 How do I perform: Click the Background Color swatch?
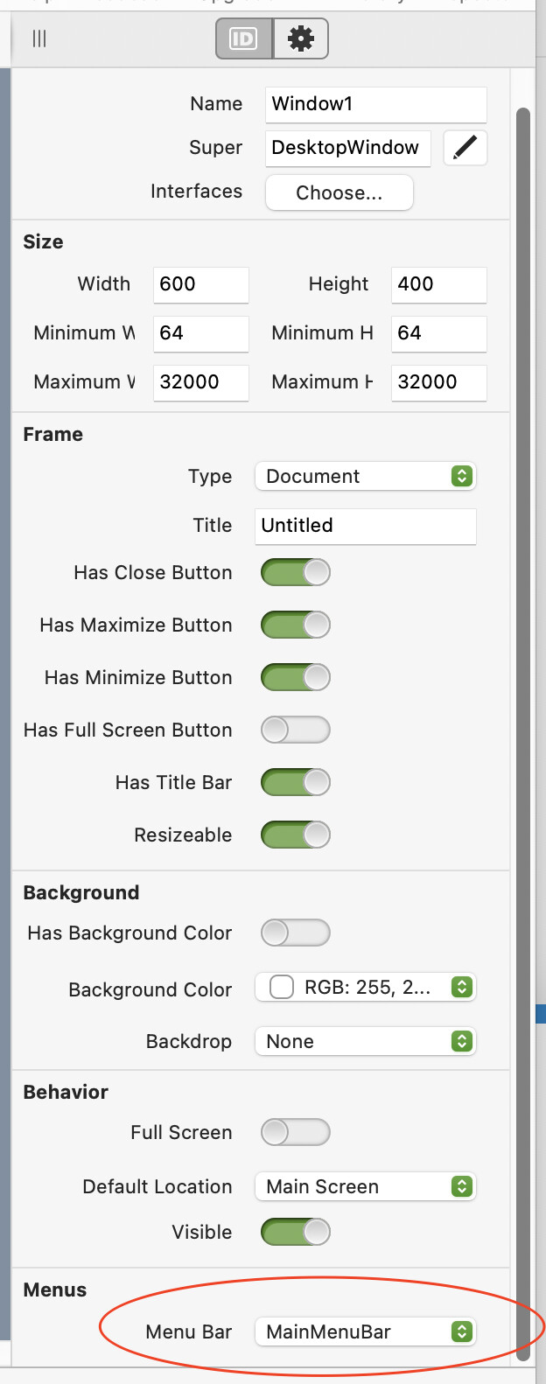282,988
